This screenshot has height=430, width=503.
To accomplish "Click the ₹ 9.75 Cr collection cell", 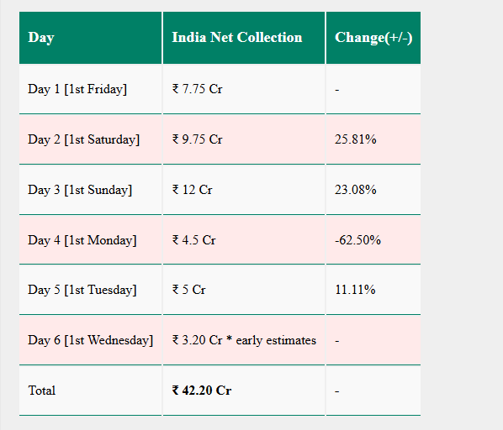I will point(244,139).
